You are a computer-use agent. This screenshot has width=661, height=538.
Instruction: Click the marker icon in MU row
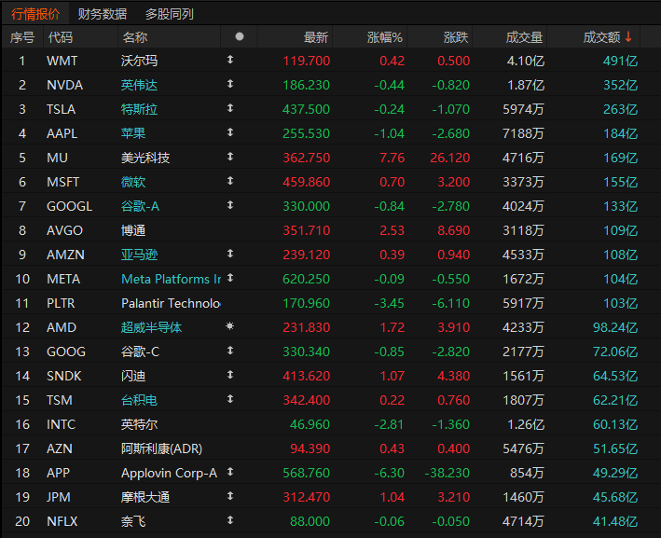(x=230, y=157)
